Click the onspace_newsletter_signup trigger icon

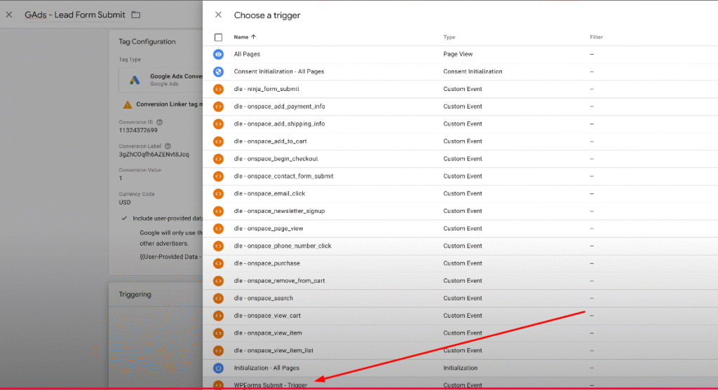tap(219, 211)
